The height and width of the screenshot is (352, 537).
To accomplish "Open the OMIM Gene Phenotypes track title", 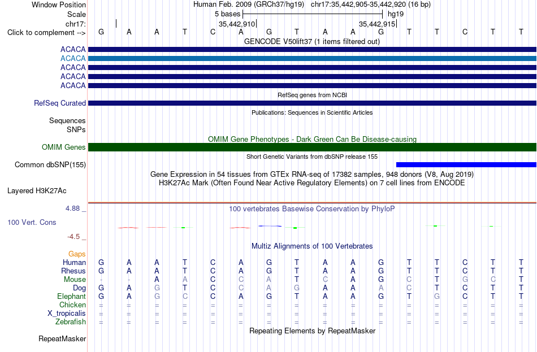I will [312, 139].
